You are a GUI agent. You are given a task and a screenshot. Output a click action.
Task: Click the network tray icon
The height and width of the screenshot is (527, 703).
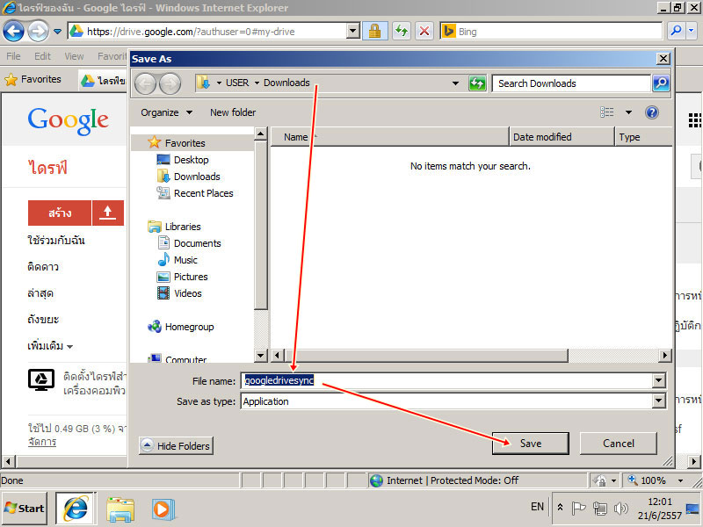pyautogui.click(x=600, y=509)
